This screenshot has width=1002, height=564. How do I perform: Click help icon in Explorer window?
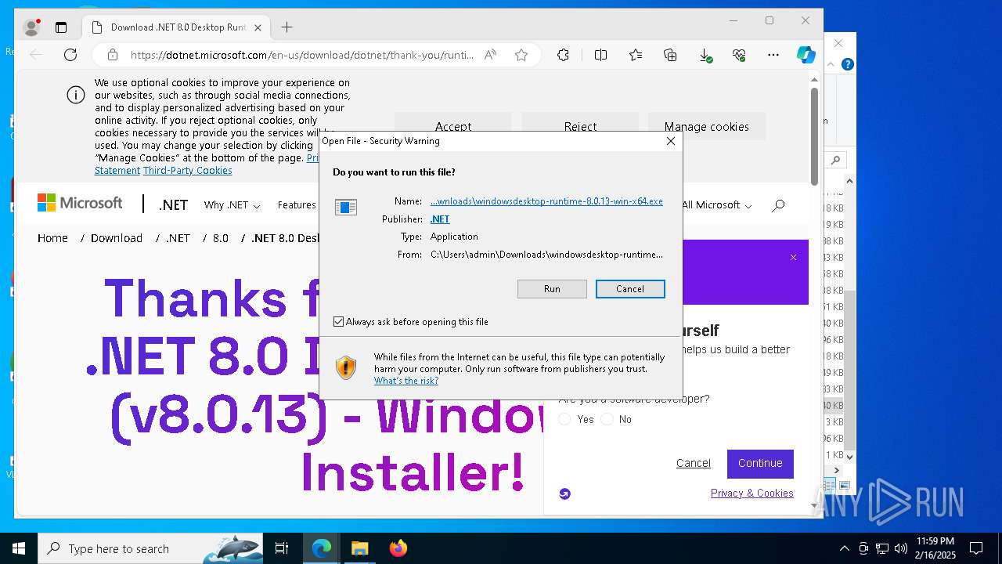pos(847,64)
